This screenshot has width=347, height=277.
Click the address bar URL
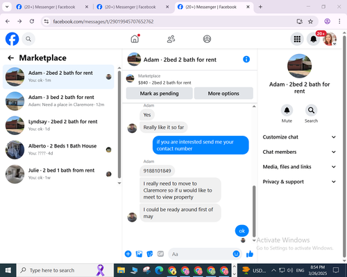pyautogui.click(x=103, y=21)
